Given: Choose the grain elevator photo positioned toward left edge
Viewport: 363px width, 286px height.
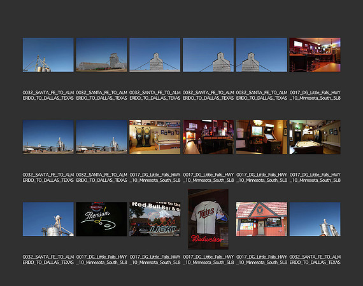Looking at the screenshot, I should tap(262, 55).
